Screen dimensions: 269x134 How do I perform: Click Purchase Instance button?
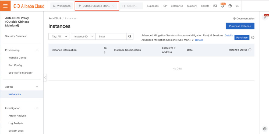tap(240, 26)
